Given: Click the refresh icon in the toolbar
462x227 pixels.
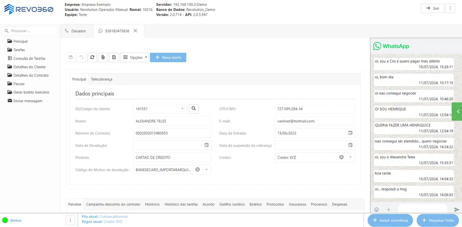Looking at the screenshot, I should click(92, 57).
